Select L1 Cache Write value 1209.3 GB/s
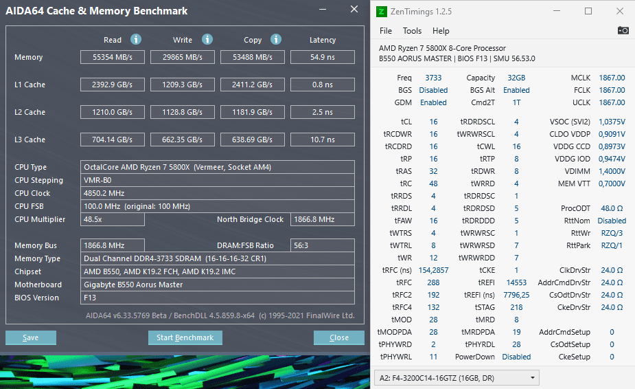Viewport: 635px width, 389px height. pos(183,85)
